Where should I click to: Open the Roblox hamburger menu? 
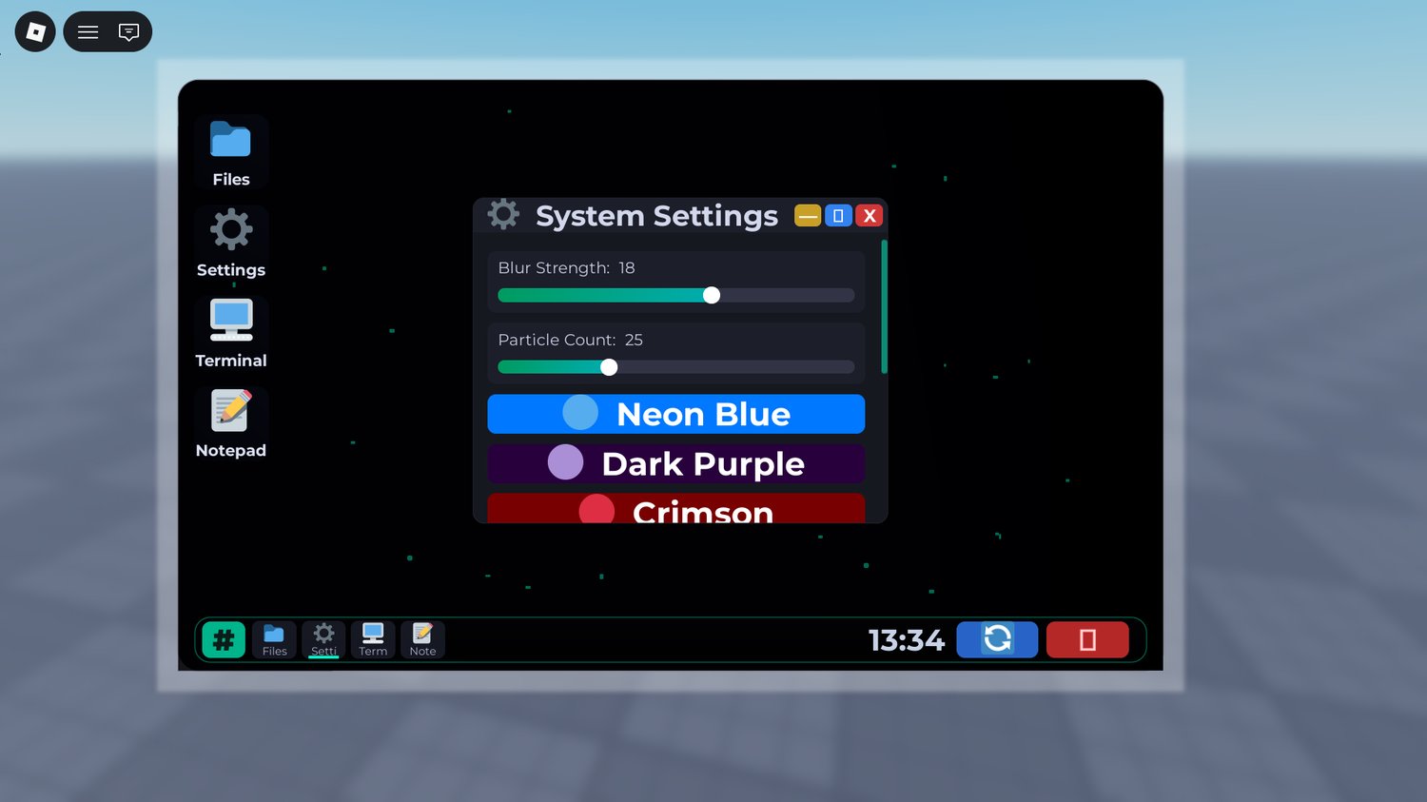coord(88,32)
